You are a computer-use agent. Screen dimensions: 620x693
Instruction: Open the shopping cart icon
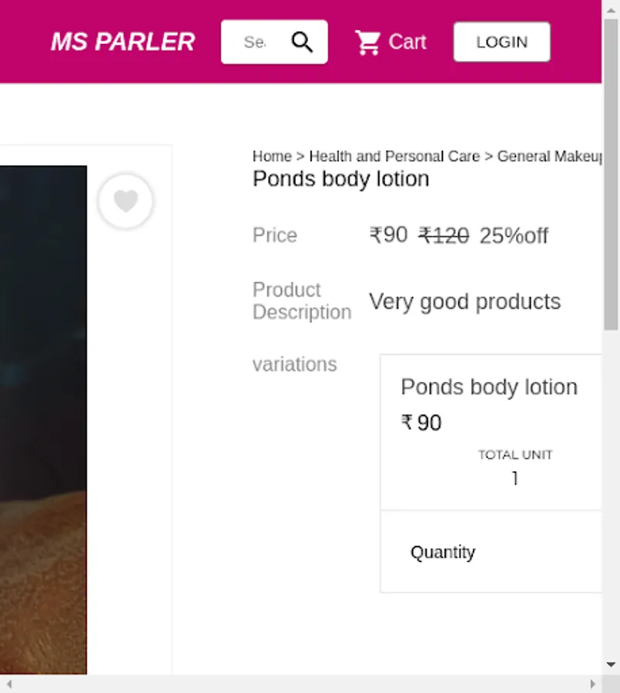point(368,42)
